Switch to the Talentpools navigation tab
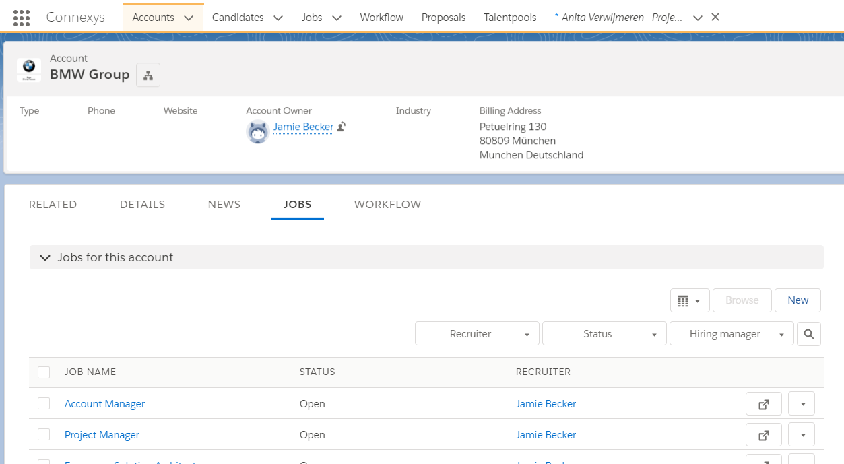Screen dimensions: 844x464 (510, 18)
